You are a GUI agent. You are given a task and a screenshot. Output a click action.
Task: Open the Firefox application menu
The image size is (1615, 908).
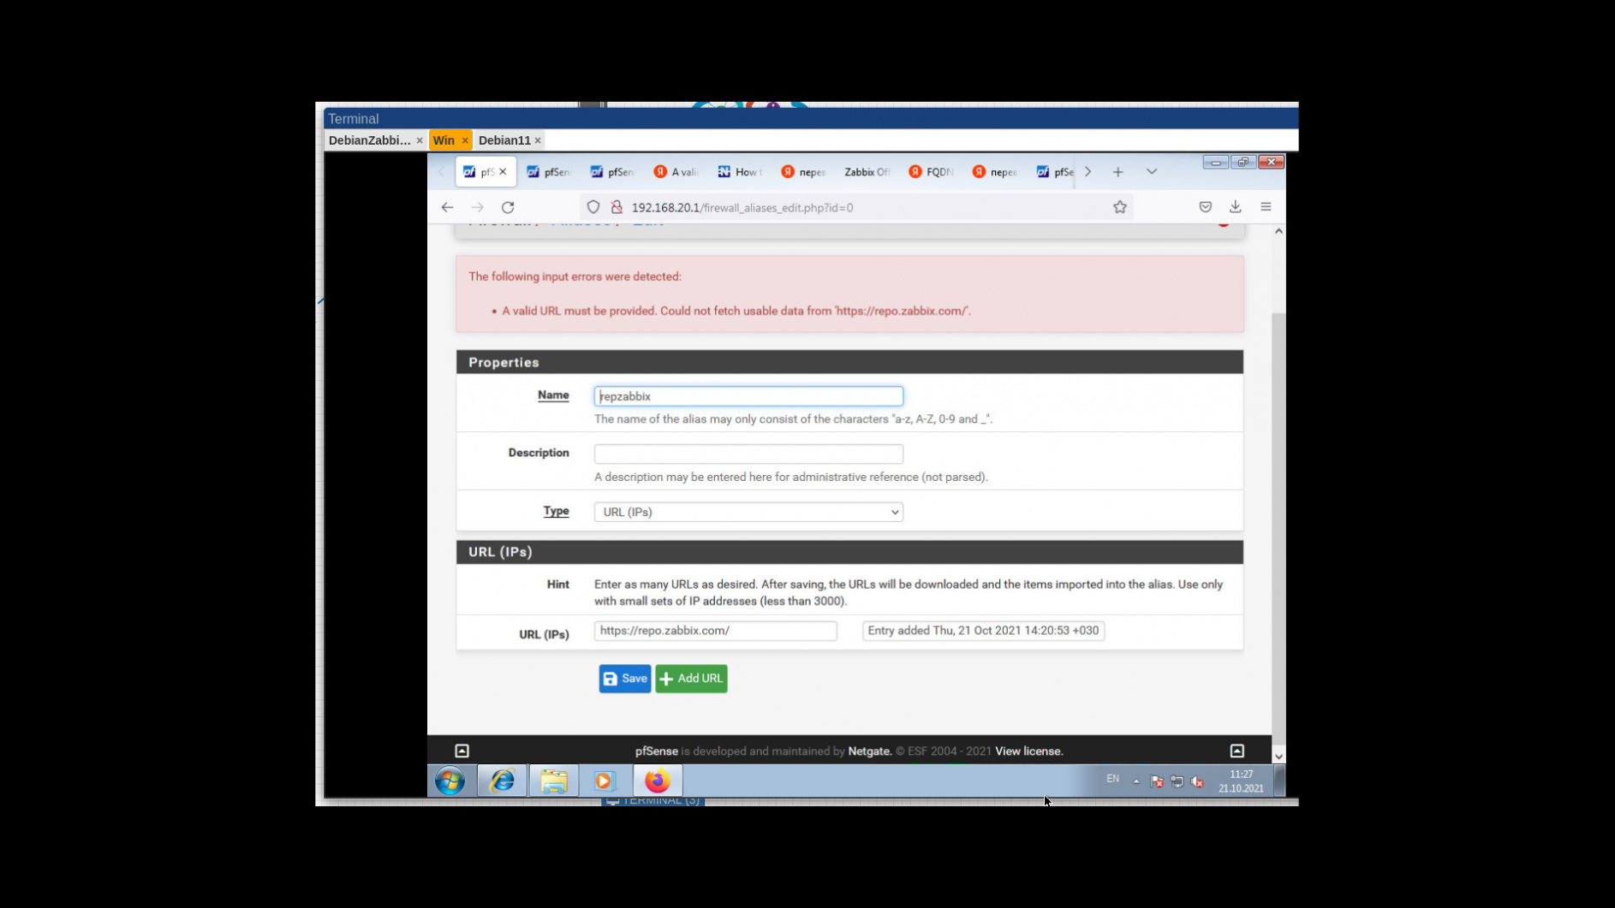(1266, 206)
